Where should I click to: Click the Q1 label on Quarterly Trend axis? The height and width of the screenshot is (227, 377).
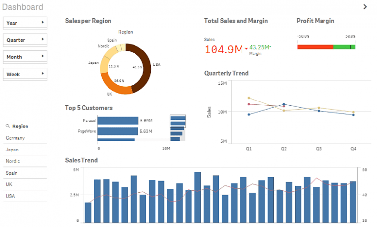click(x=249, y=149)
